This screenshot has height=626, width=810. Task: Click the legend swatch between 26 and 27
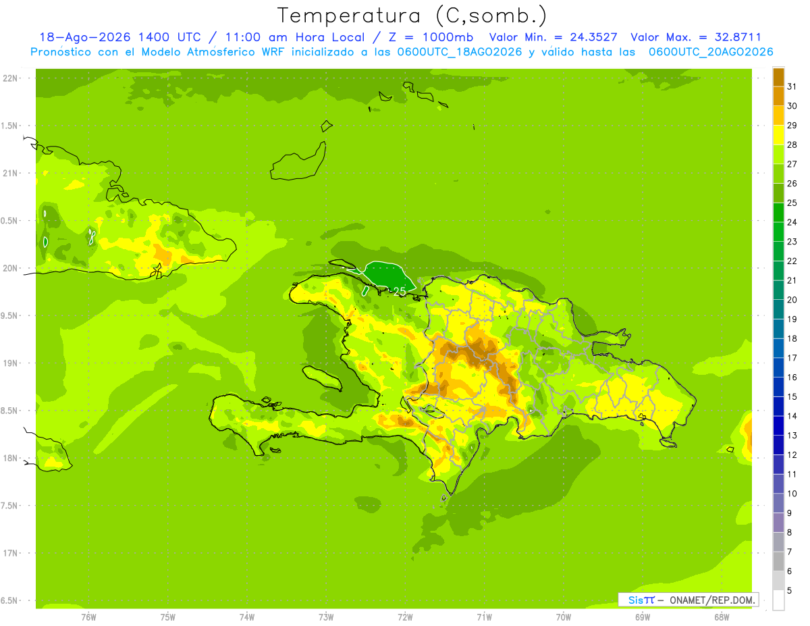[x=778, y=174]
